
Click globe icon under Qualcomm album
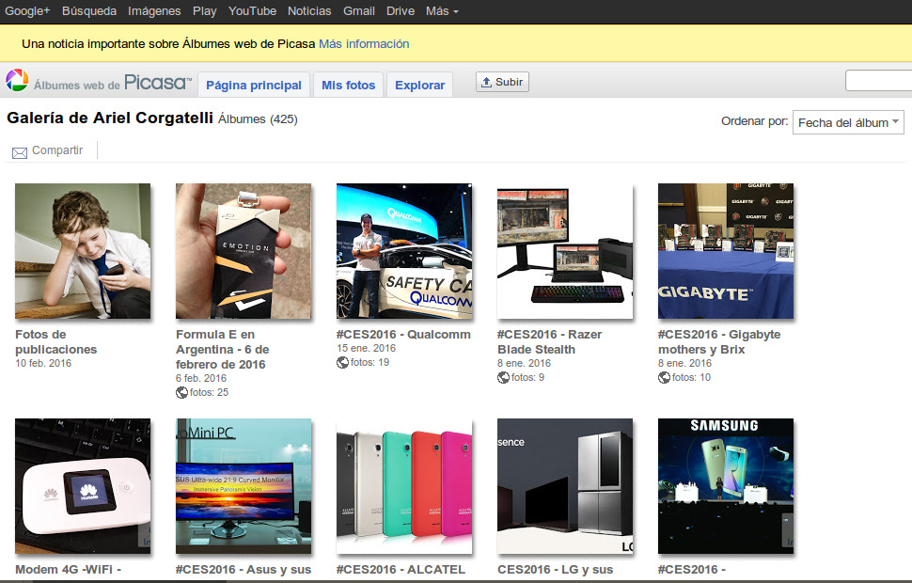[x=342, y=362]
